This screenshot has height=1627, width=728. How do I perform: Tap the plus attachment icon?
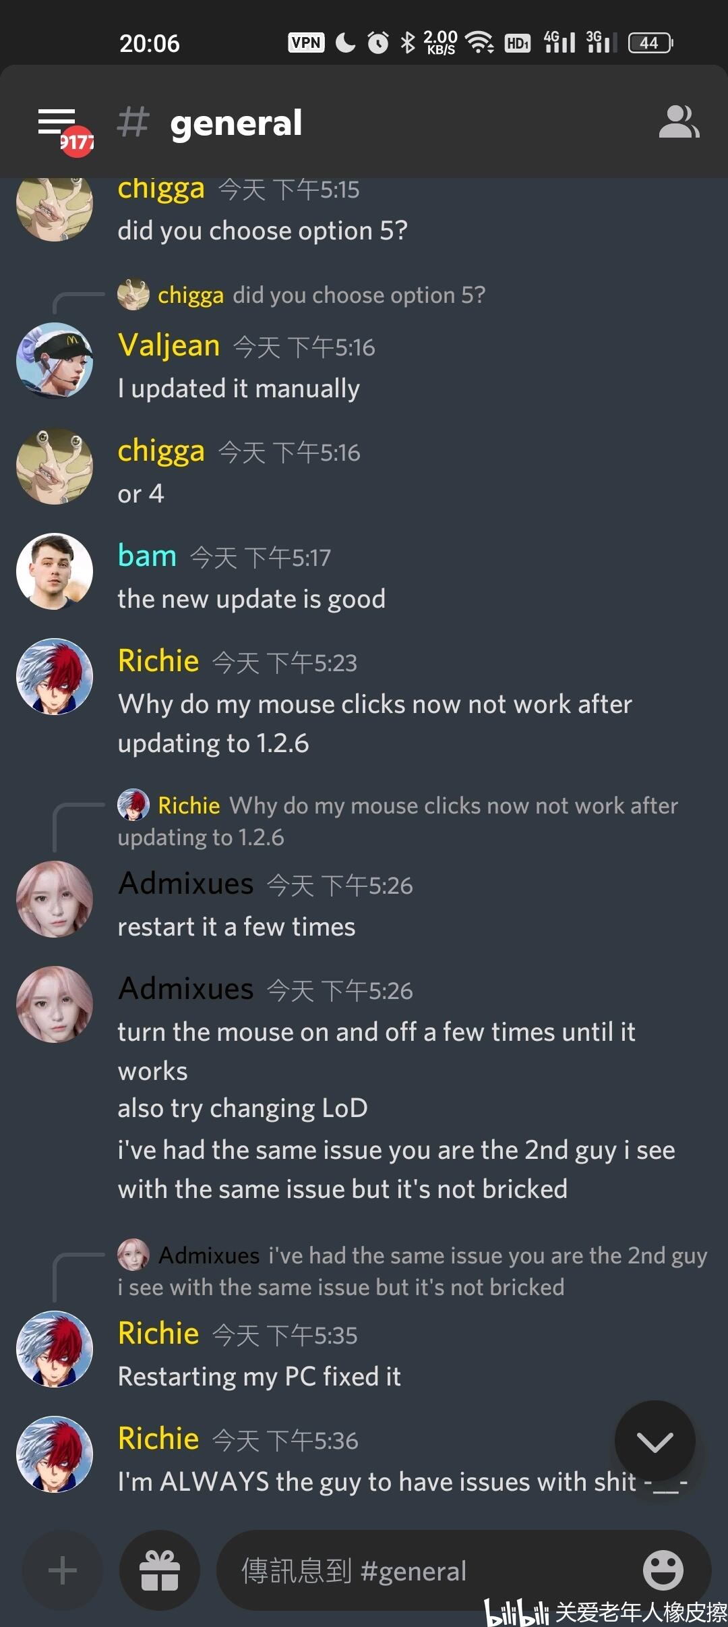63,1570
